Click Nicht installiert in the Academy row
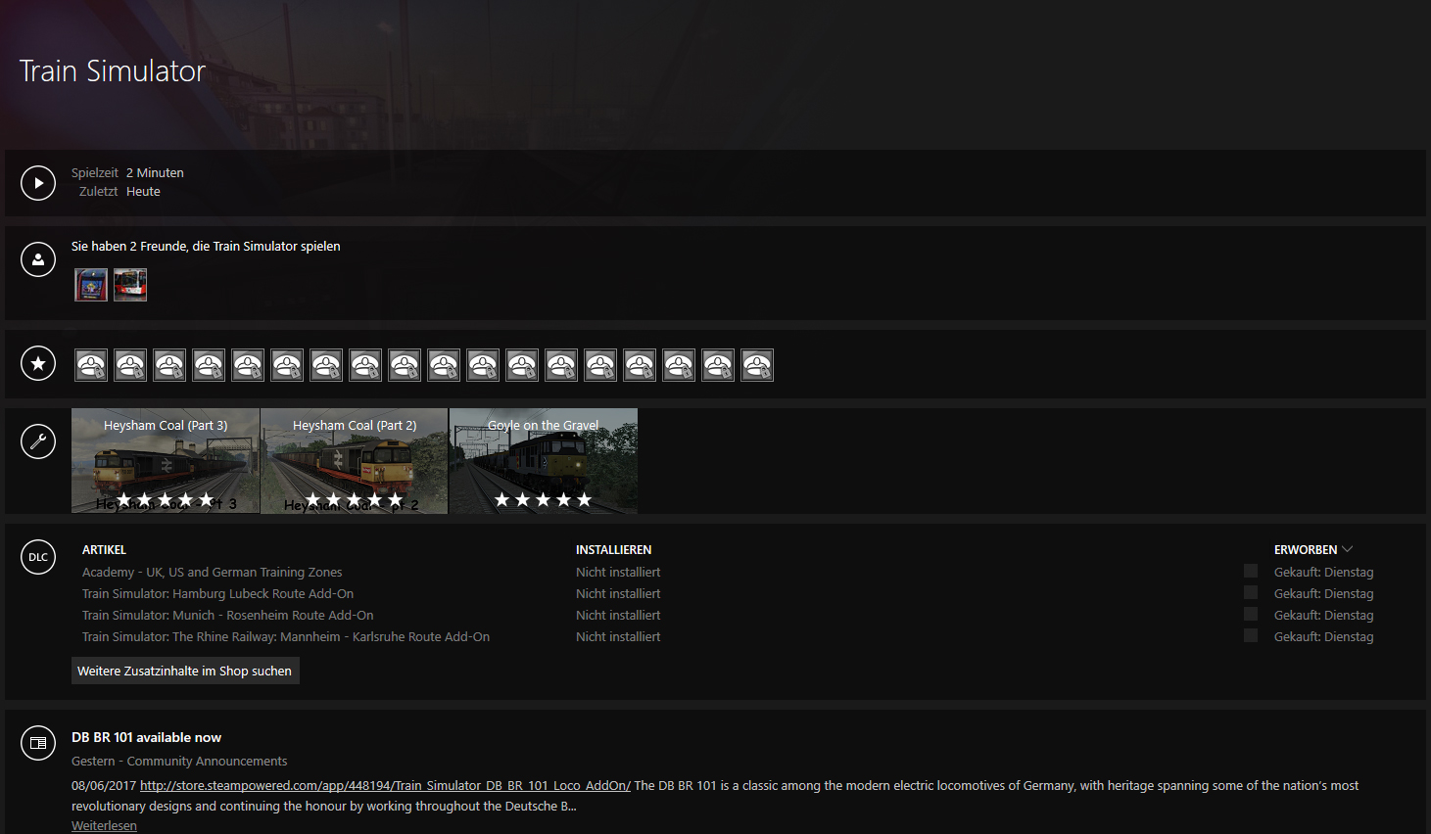Viewport: 1431px width, 834px height. tap(618, 572)
